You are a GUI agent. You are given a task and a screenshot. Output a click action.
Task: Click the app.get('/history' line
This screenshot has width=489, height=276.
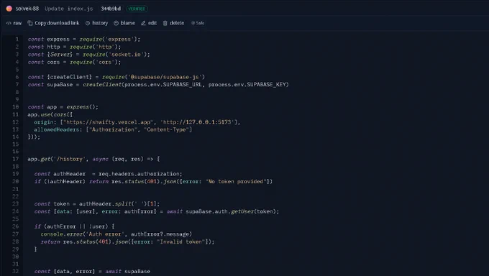tap(93, 159)
